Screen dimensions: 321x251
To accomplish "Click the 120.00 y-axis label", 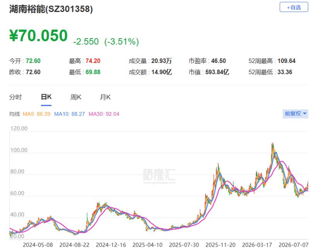I will tap(19, 129).
